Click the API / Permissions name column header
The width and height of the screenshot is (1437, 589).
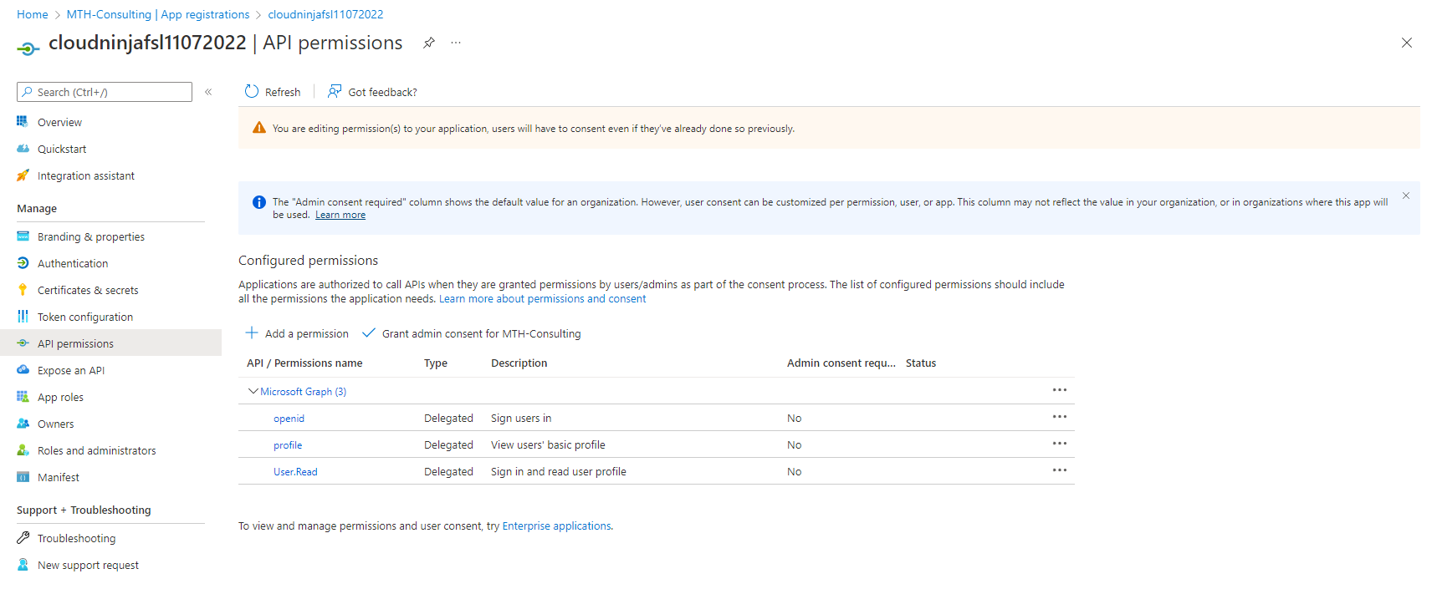(304, 363)
